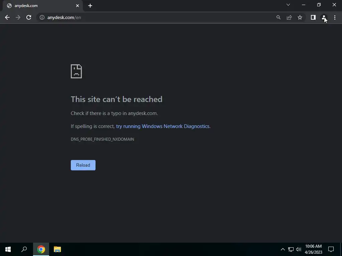342x256 pixels.
Task: Open a new tab
Action: (x=90, y=6)
